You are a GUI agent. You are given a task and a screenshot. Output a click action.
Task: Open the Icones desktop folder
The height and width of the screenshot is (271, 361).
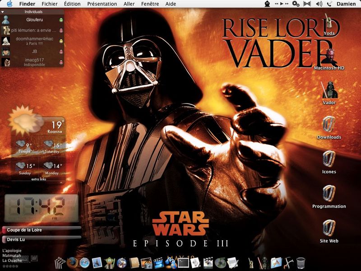point(329,162)
